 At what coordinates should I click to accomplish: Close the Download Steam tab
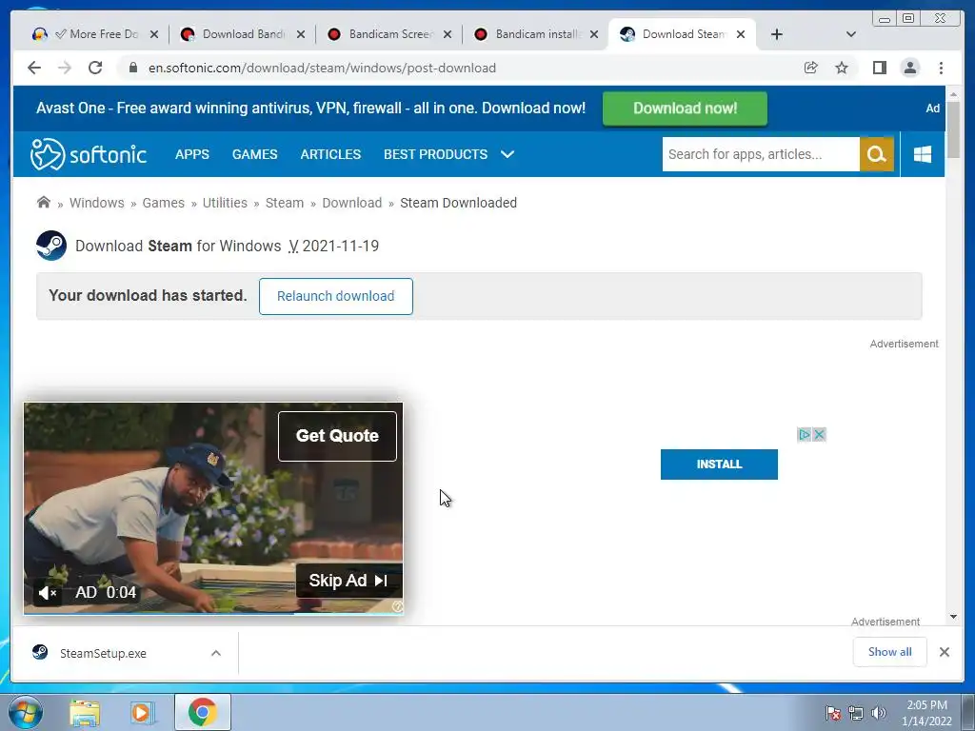tap(741, 34)
